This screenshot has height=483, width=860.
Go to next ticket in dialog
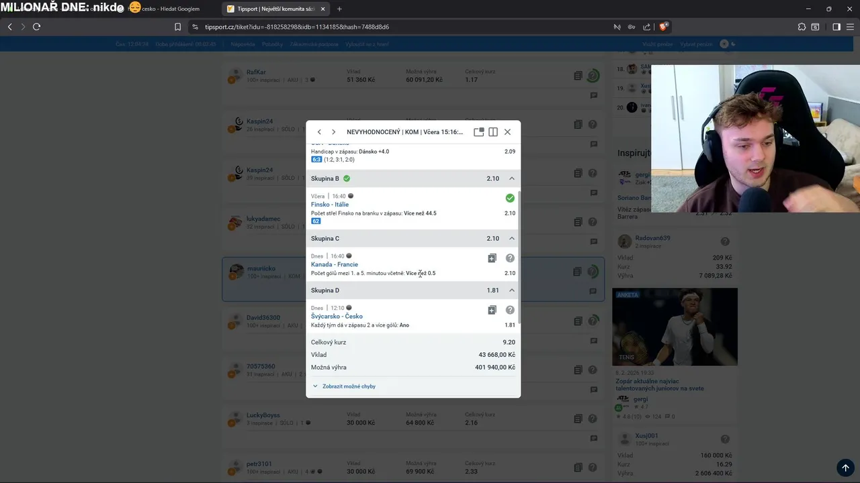point(333,132)
